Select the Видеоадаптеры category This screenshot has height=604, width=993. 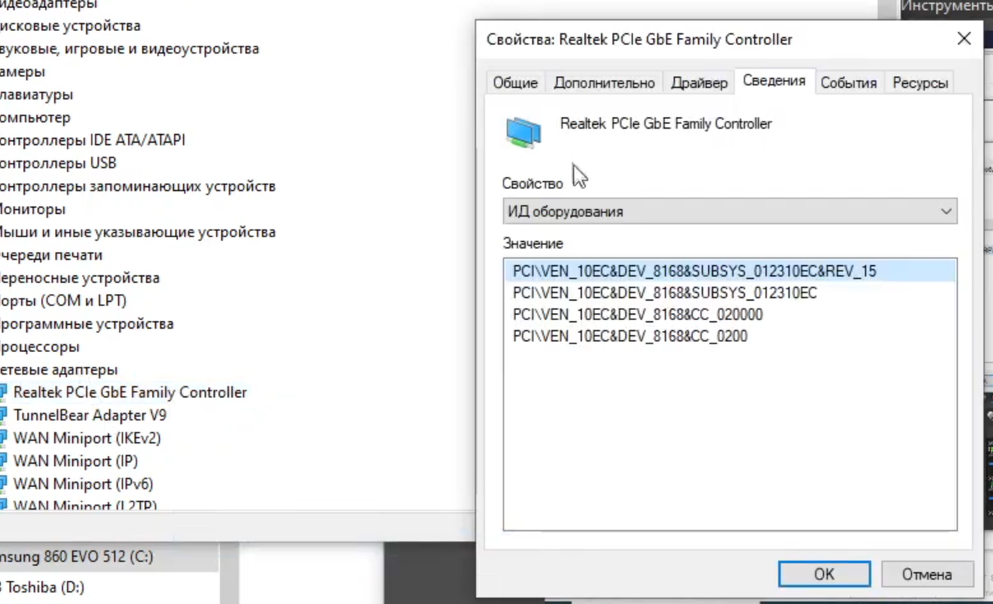[x=49, y=5]
